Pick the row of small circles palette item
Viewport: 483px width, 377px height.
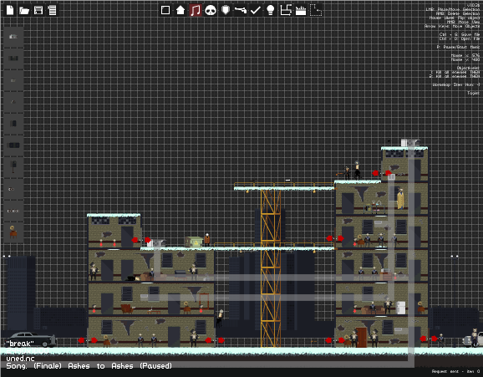pyautogui.click(x=13, y=211)
